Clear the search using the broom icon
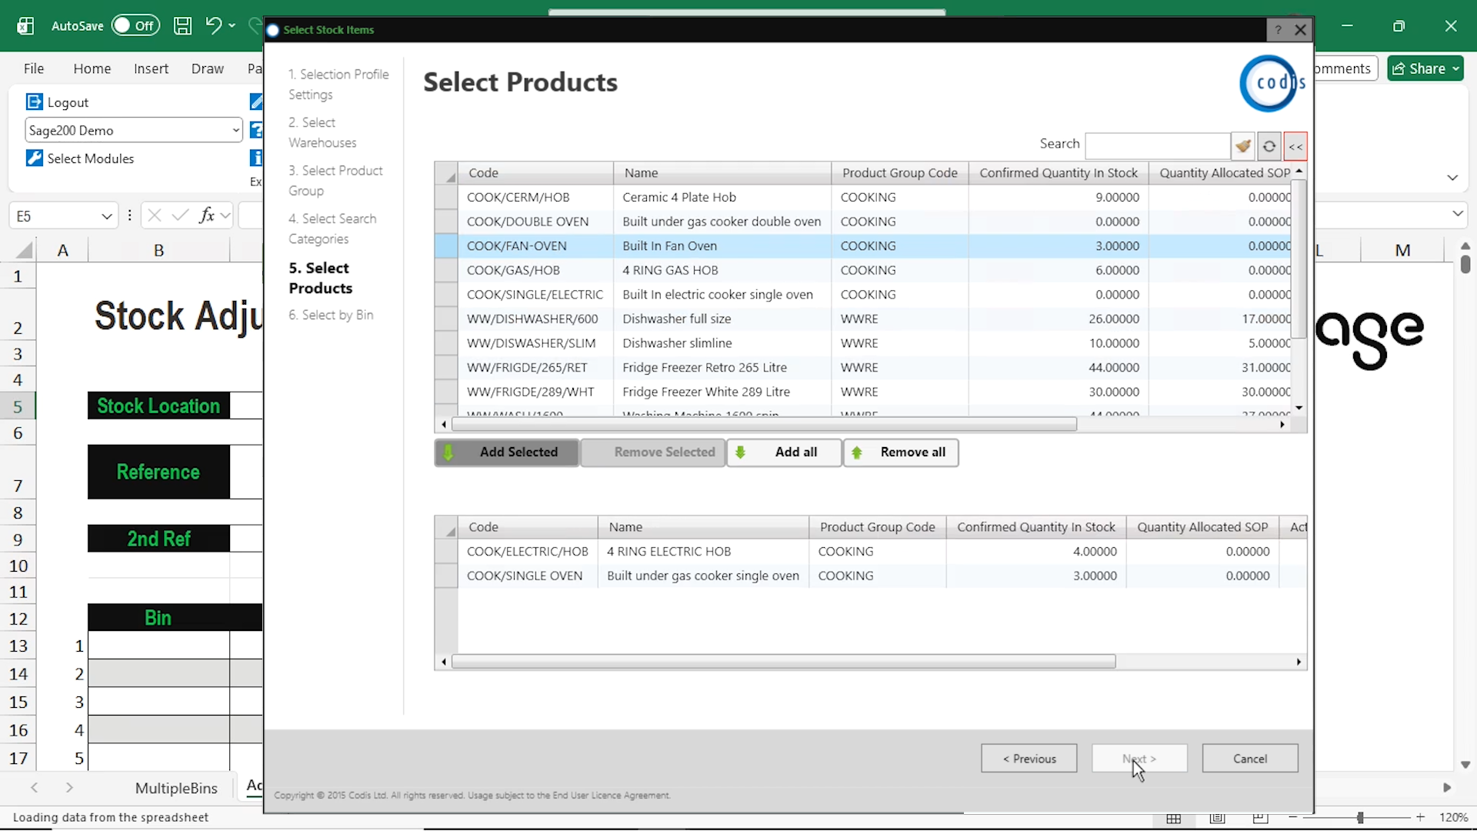Screen dimensions: 1477x831 tap(1243, 145)
